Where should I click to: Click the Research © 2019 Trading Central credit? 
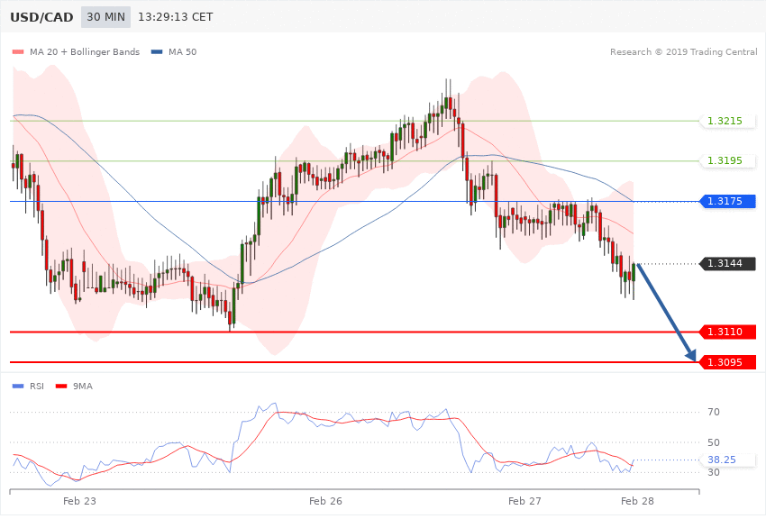click(683, 51)
